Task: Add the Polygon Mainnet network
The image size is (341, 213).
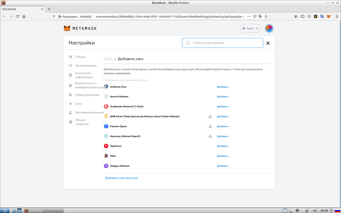Action: pos(223,166)
